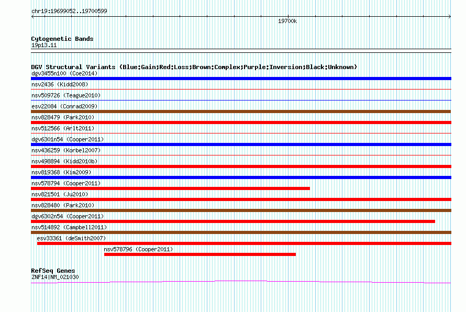The width and height of the screenshot is (466, 312).
Task: Click the nsv509726 (Teague2010) label
Action: [66, 95]
